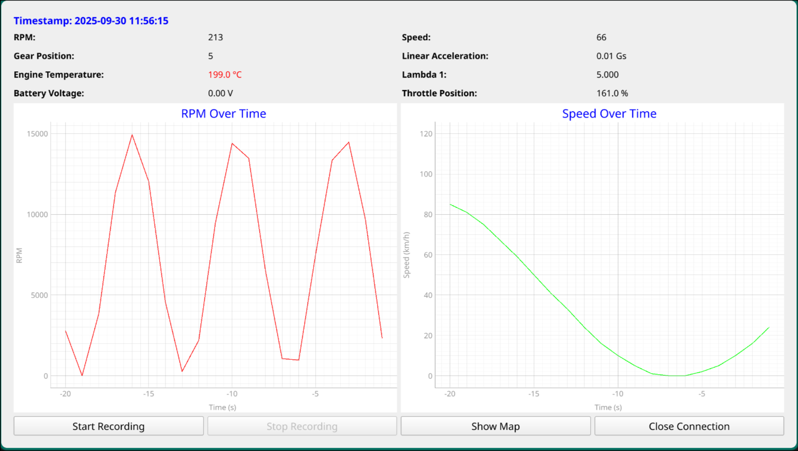Image resolution: width=798 pixels, height=451 pixels.
Task: Click the Start Recording button
Action: click(108, 426)
